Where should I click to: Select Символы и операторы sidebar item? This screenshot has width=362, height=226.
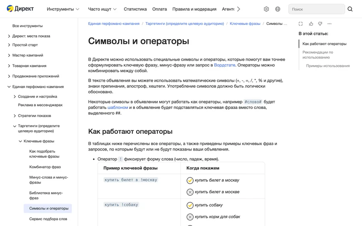48,208
